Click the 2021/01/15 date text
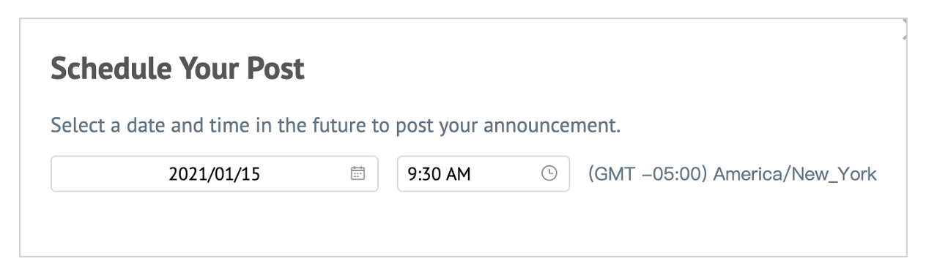This screenshot has width=926, height=275. pyautogui.click(x=215, y=174)
